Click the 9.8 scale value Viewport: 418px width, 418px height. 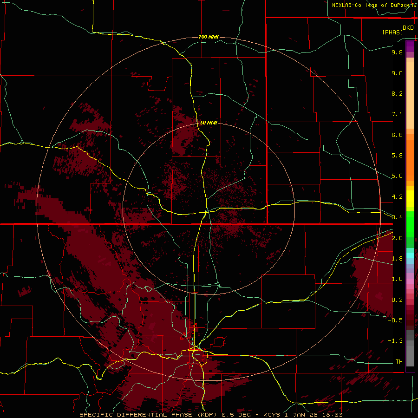point(397,52)
